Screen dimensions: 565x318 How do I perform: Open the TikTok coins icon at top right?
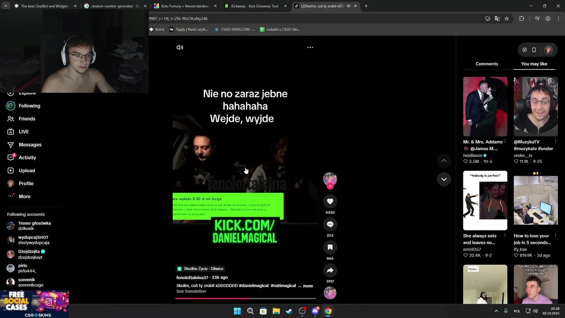coord(524,50)
